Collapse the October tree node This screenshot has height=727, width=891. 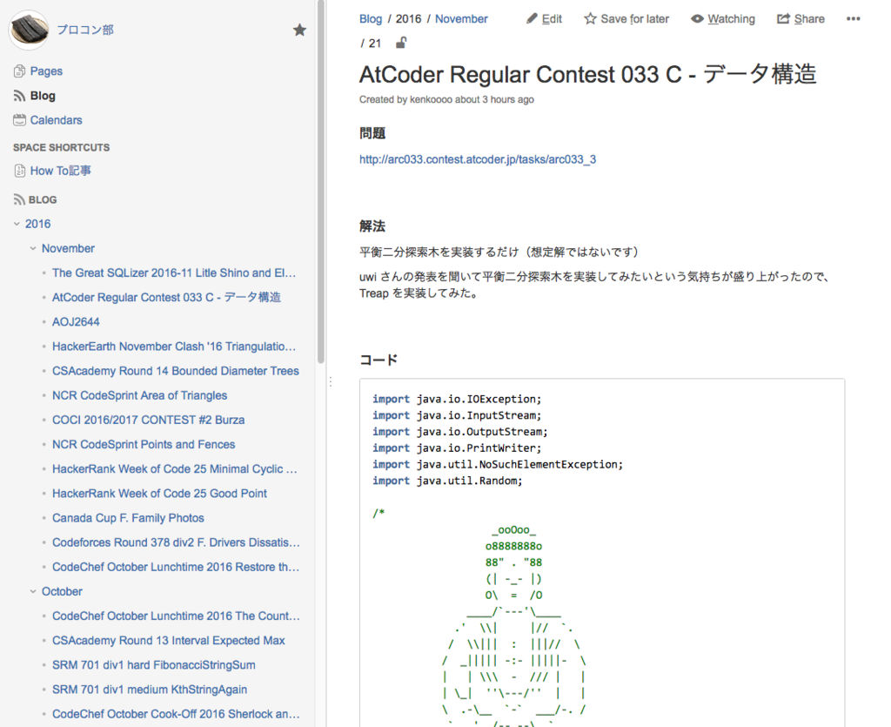point(33,591)
